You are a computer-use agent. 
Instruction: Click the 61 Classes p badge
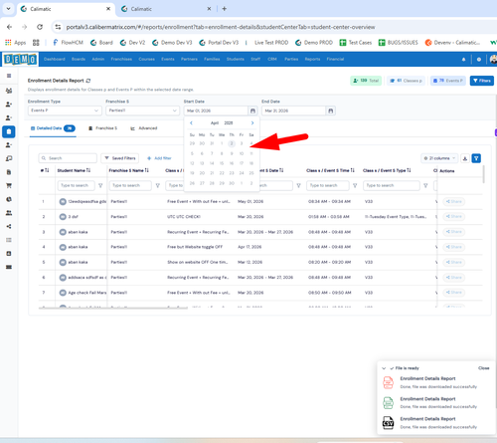point(407,81)
